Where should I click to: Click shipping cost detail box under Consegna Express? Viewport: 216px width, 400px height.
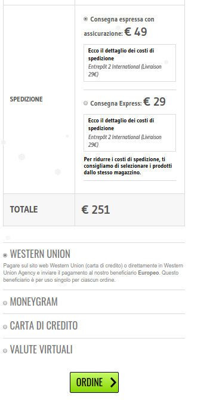[x=129, y=133]
